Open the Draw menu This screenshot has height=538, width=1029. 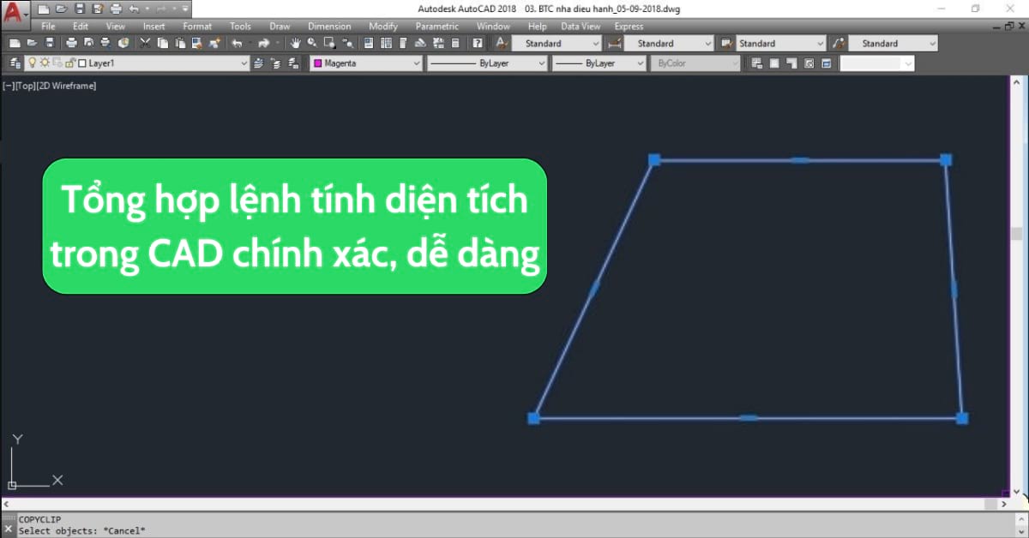(280, 27)
